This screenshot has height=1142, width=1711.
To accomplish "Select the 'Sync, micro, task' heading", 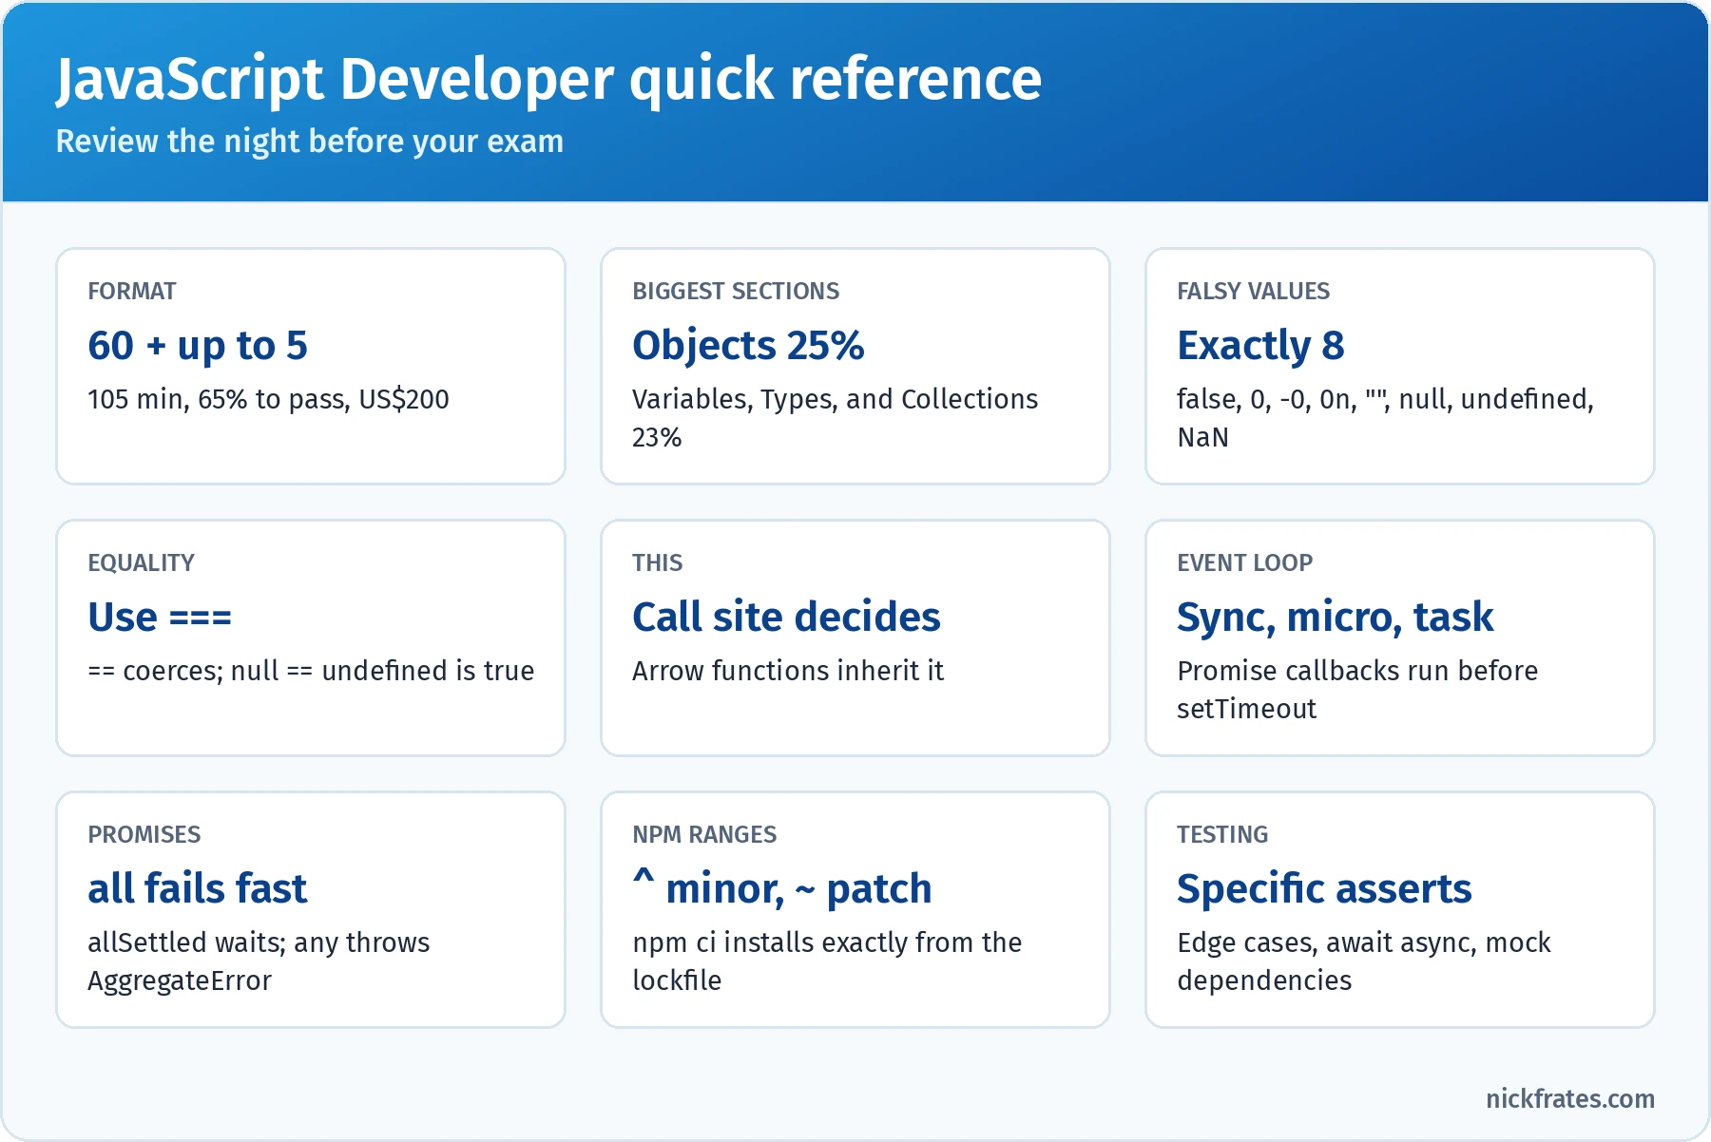I will [1335, 617].
